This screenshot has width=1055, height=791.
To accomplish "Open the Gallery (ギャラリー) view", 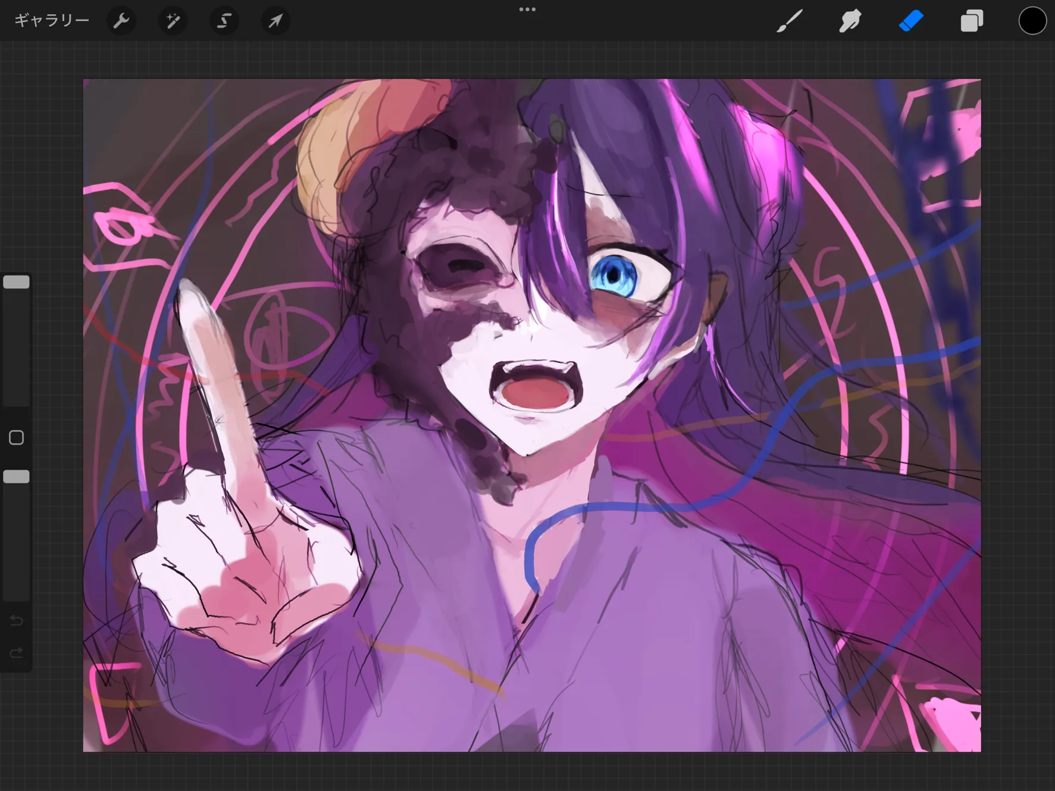I will [52, 21].
